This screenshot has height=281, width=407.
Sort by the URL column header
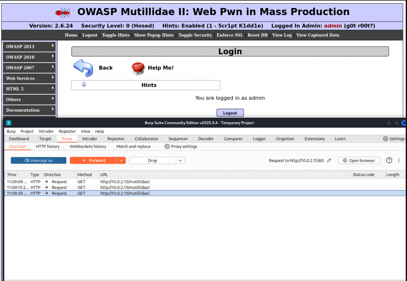(x=225, y=175)
